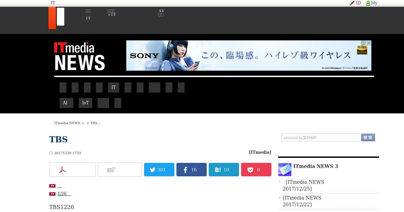Select the IT category tab
This screenshot has height=212, width=404.
point(113,87)
